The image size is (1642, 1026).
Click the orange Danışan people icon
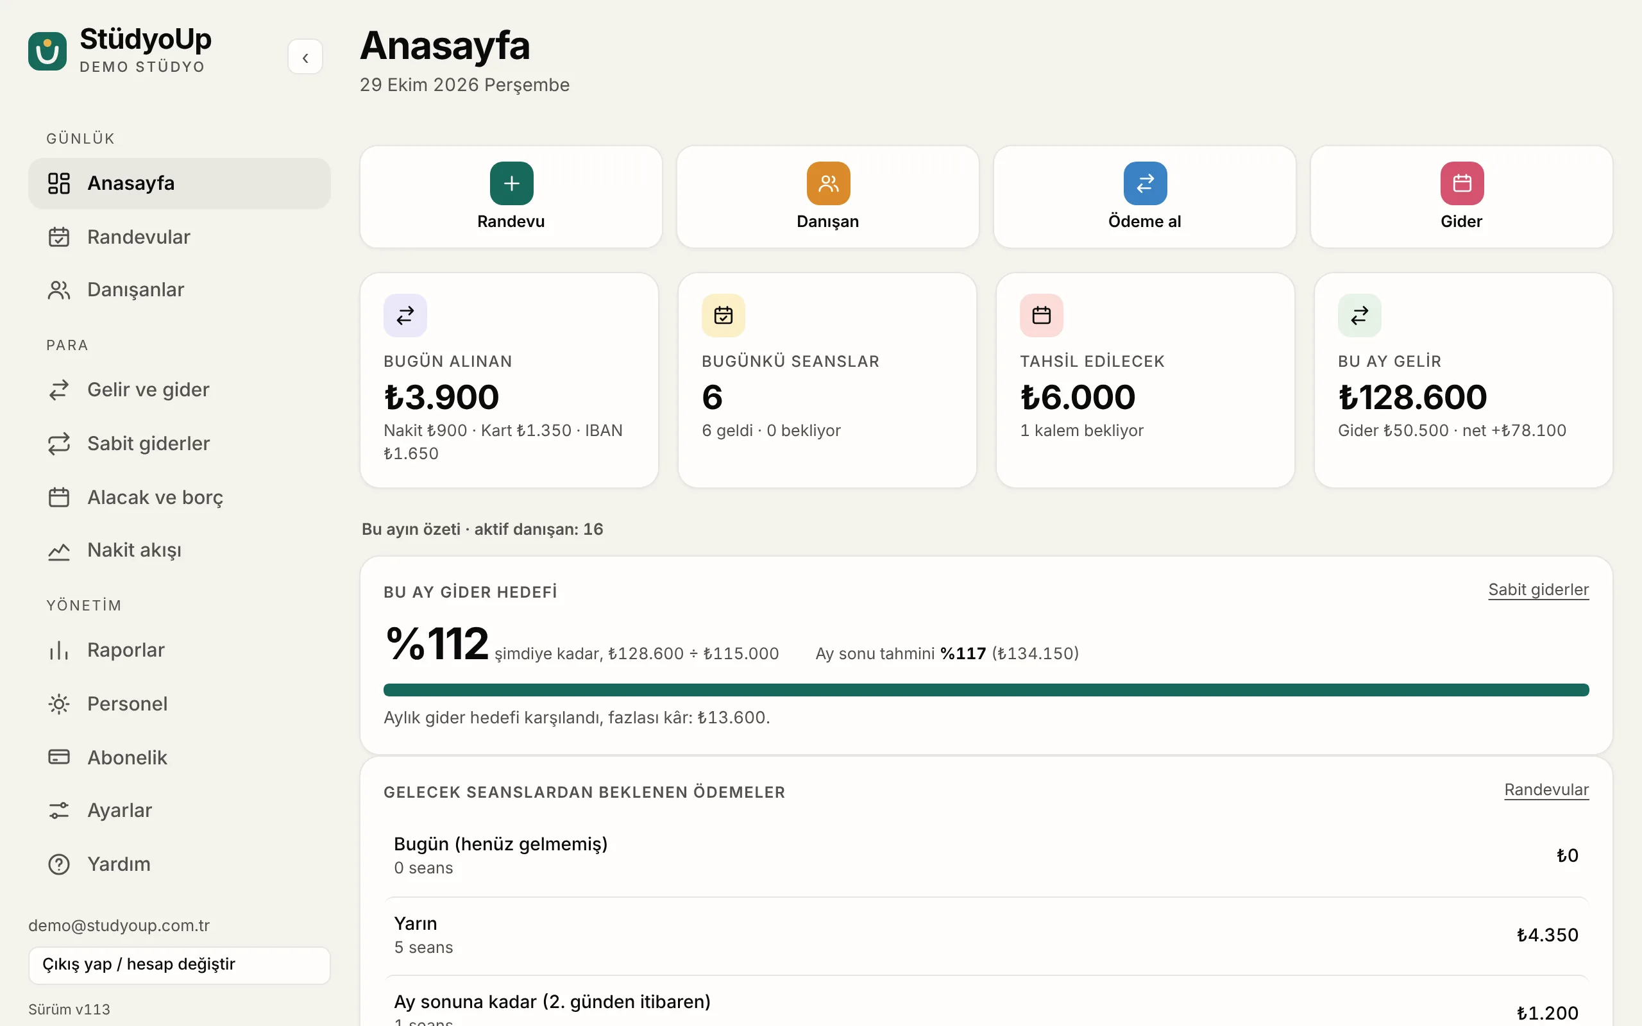click(829, 183)
